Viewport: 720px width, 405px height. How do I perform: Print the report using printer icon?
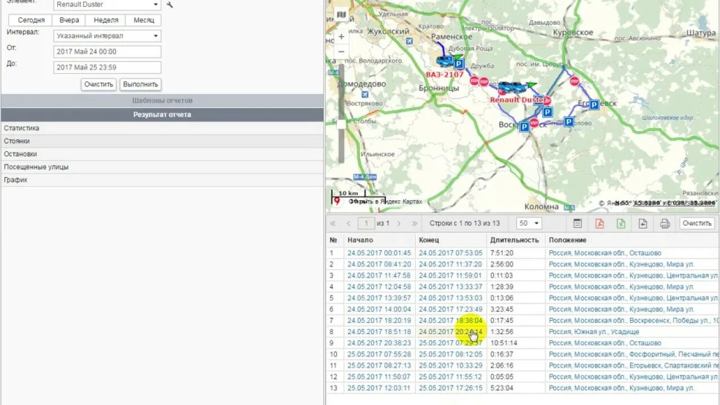(665, 223)
